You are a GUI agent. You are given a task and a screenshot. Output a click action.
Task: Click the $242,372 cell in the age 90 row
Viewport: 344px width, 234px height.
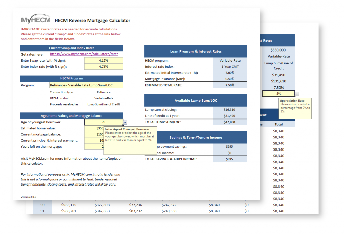pyautogui.click(x=169, y=205)
